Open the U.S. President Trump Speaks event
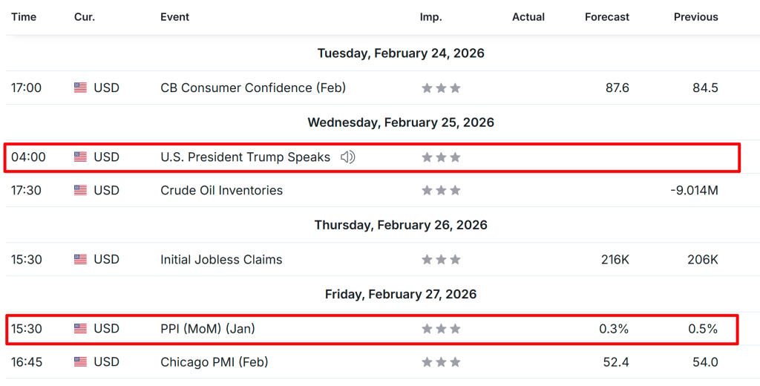Screen dimensions: 760x386 click(x=245, y=157)
